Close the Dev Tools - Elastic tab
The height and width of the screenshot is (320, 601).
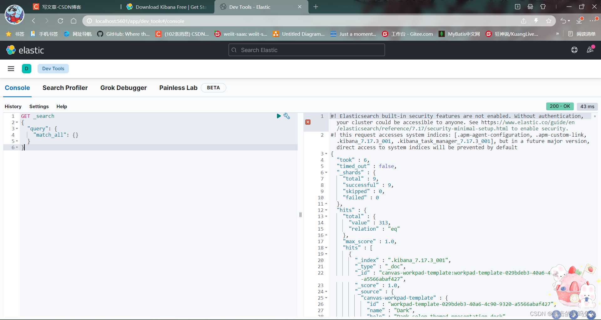tap(300, 7)
